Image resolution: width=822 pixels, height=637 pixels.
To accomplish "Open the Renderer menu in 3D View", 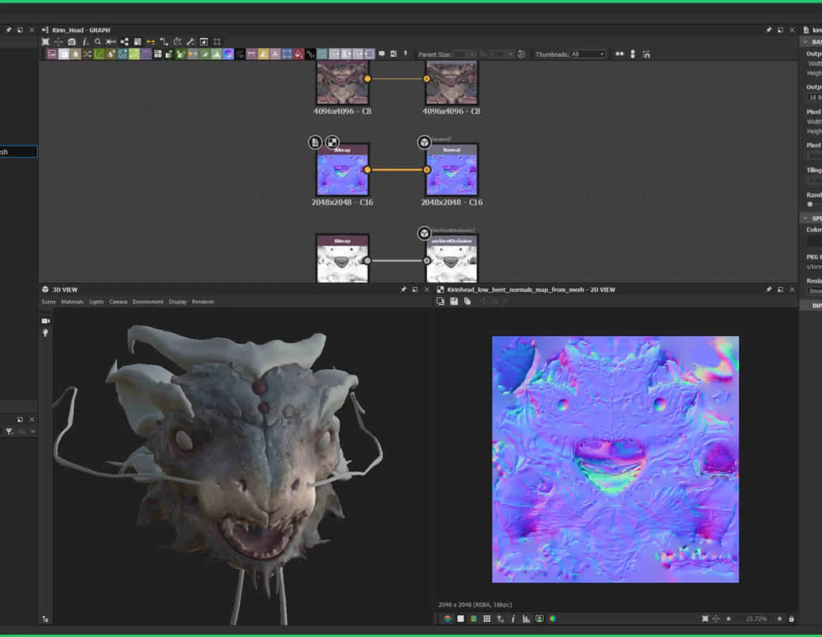I will pos(203,302).
